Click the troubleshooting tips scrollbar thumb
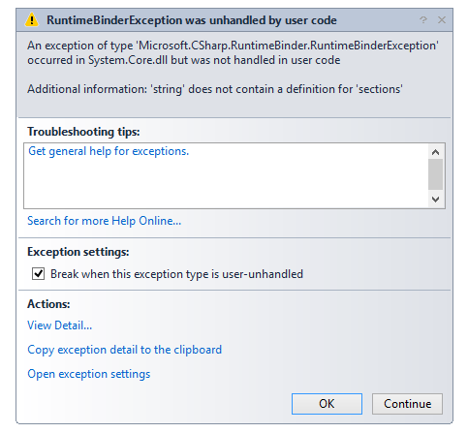 coord(435,174)
